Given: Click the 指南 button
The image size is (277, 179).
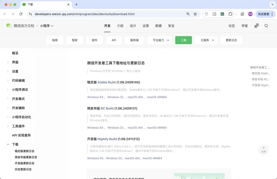Looking at the screenshot, I should pos(55,40).
